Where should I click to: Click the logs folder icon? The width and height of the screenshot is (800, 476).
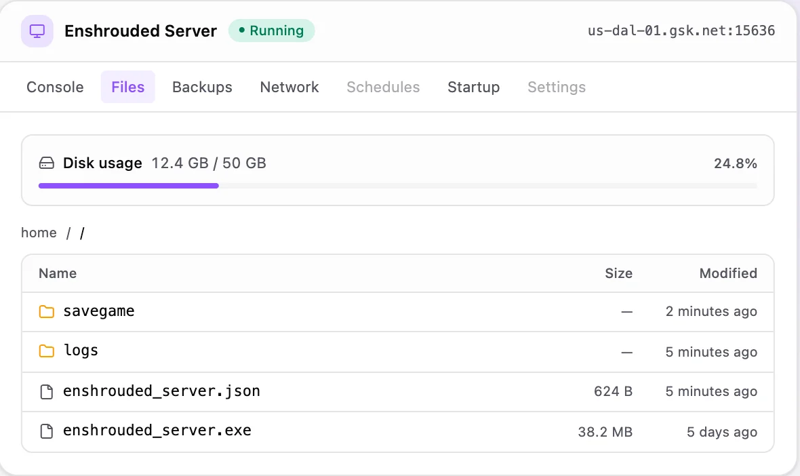[46, 351]
